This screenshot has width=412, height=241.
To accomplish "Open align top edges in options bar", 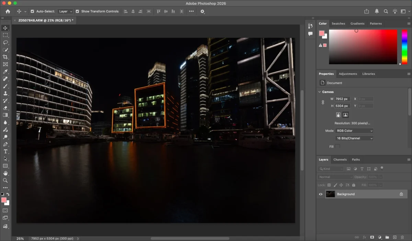I will [x=158, y=11].
